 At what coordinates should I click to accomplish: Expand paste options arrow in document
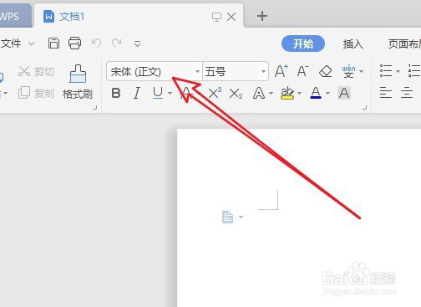[241, 217]
